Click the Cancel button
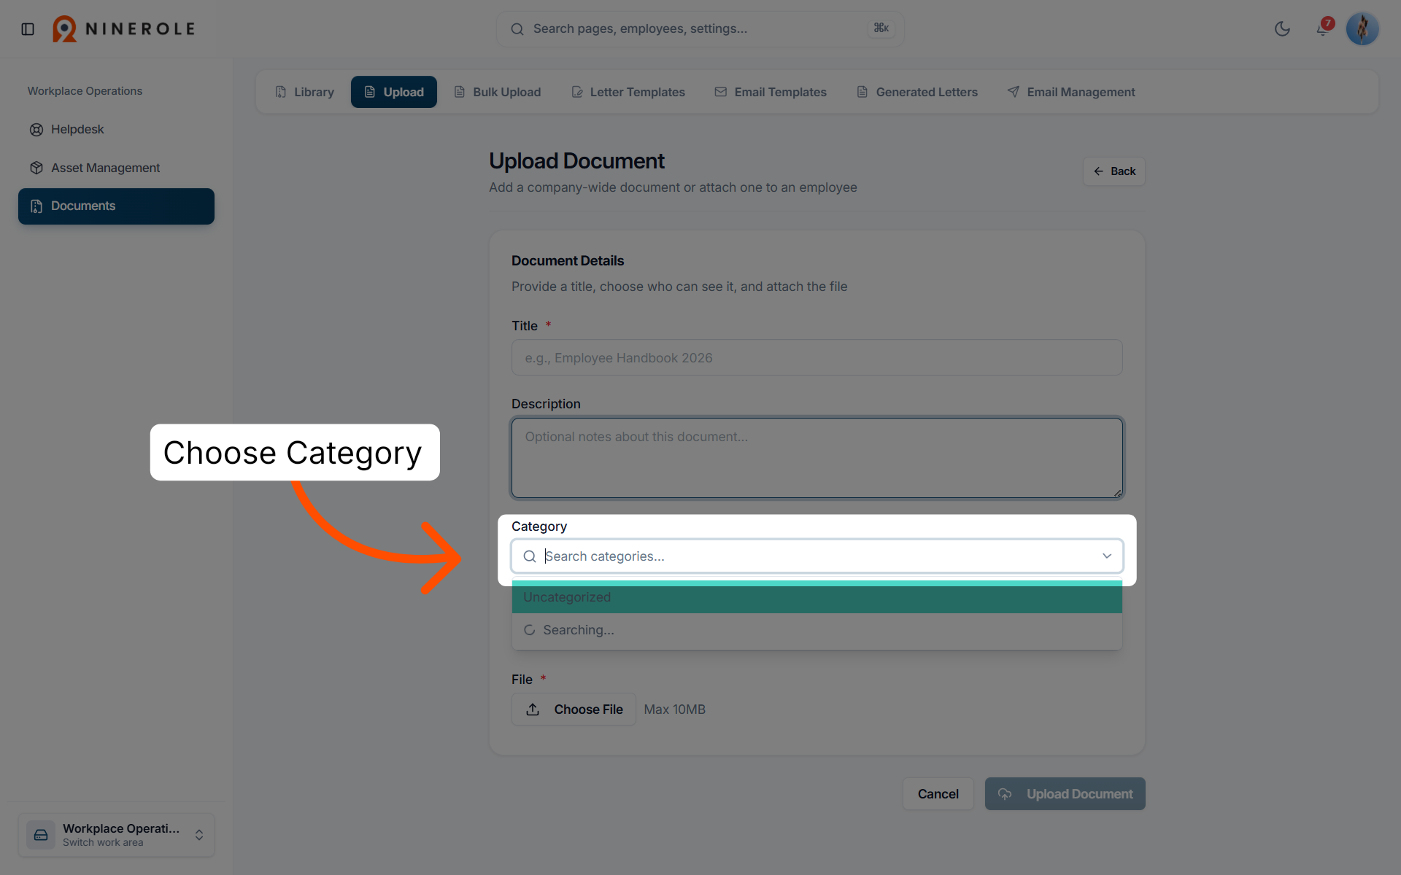 point(938,794)
